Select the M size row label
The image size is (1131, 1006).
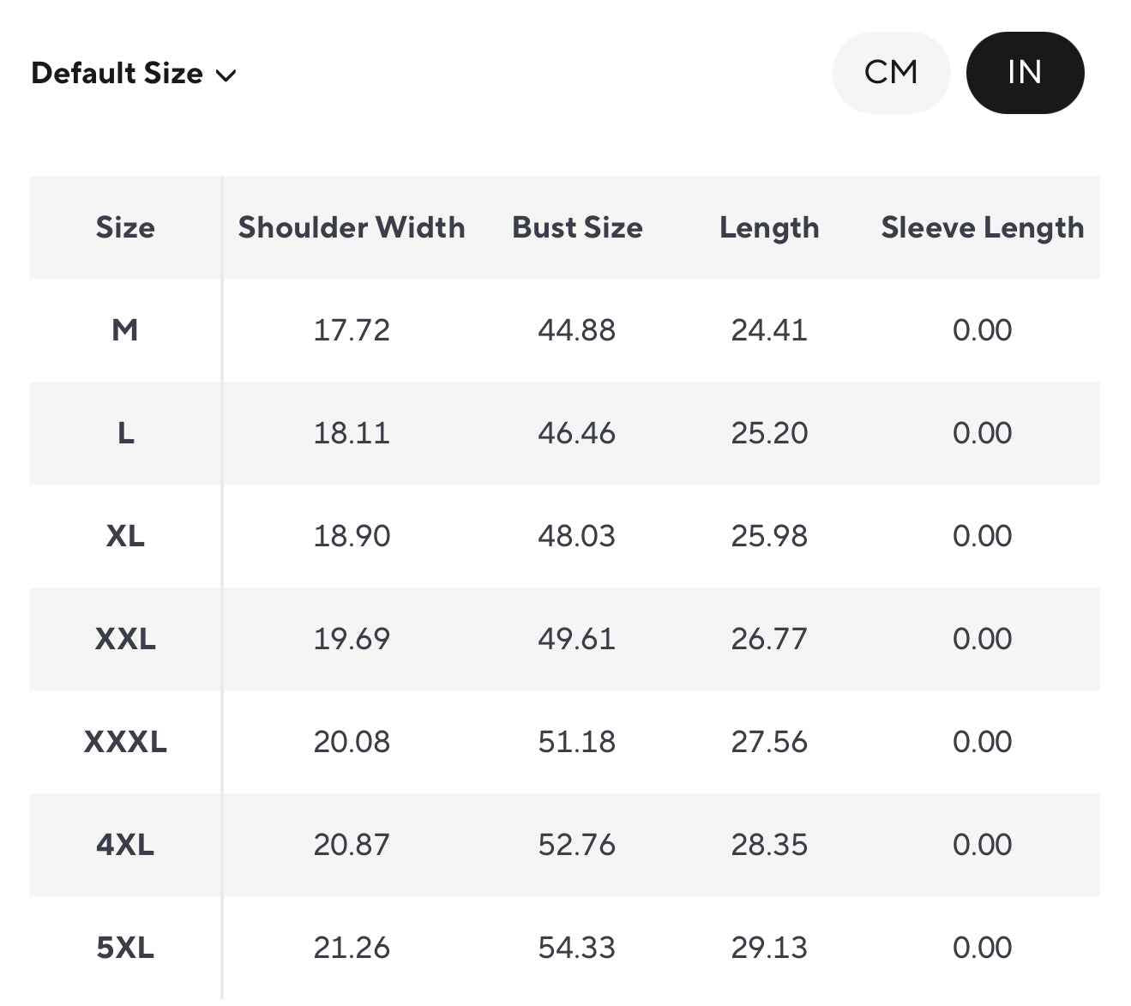(x=125, y=330)
